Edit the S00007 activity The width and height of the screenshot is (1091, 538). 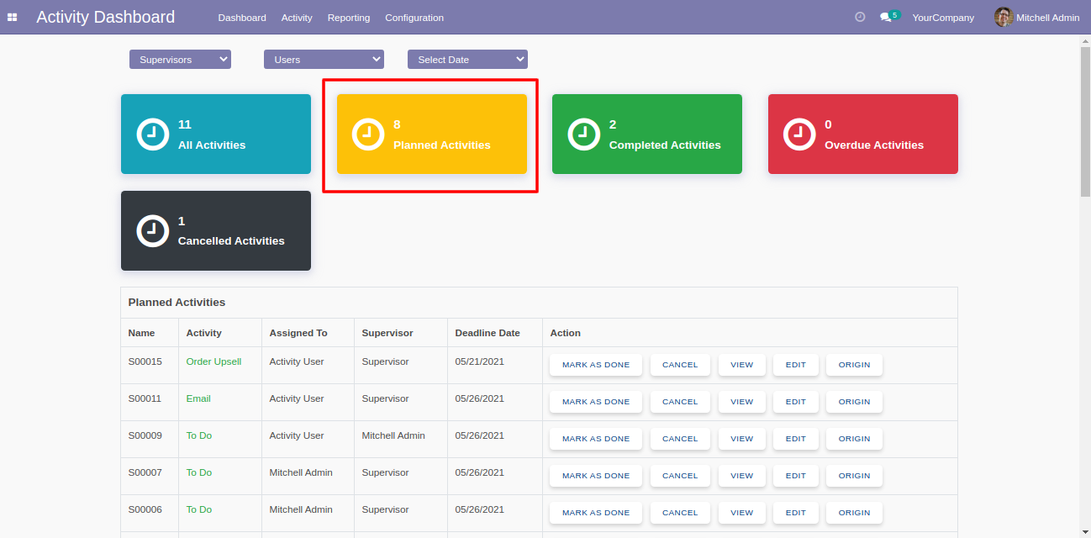pyautogui.click(x=796, y=476)
